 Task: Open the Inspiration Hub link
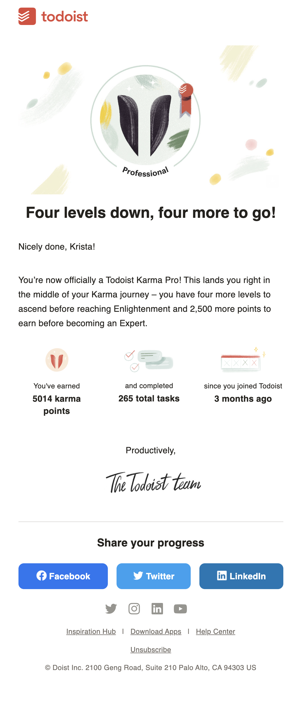click(x=91, y=631)
